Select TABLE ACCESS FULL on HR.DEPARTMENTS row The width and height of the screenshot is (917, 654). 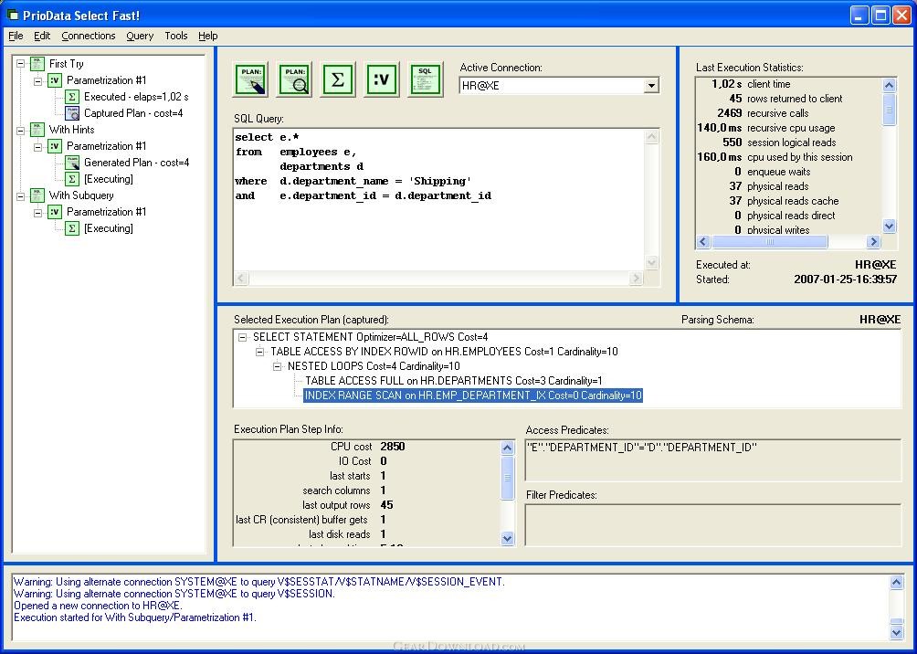pos(453,381)
